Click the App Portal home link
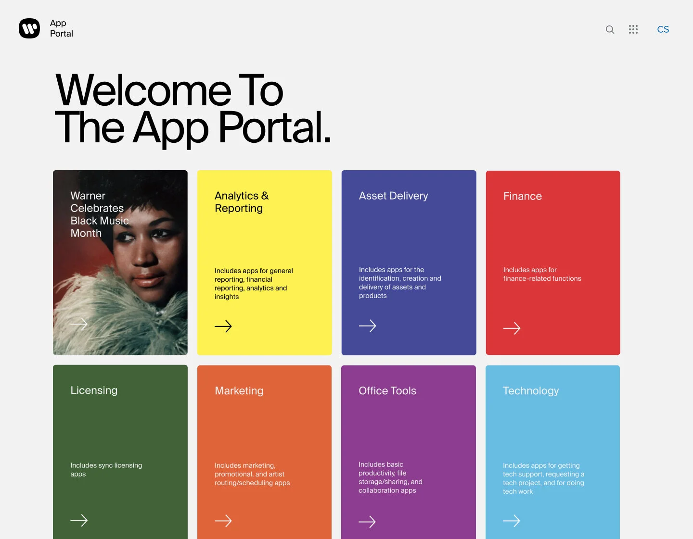The image size is (693, 539). [60, 28]
